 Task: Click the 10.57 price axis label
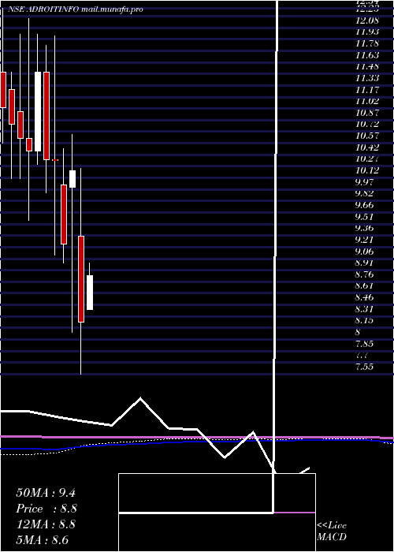coord(367,136)
